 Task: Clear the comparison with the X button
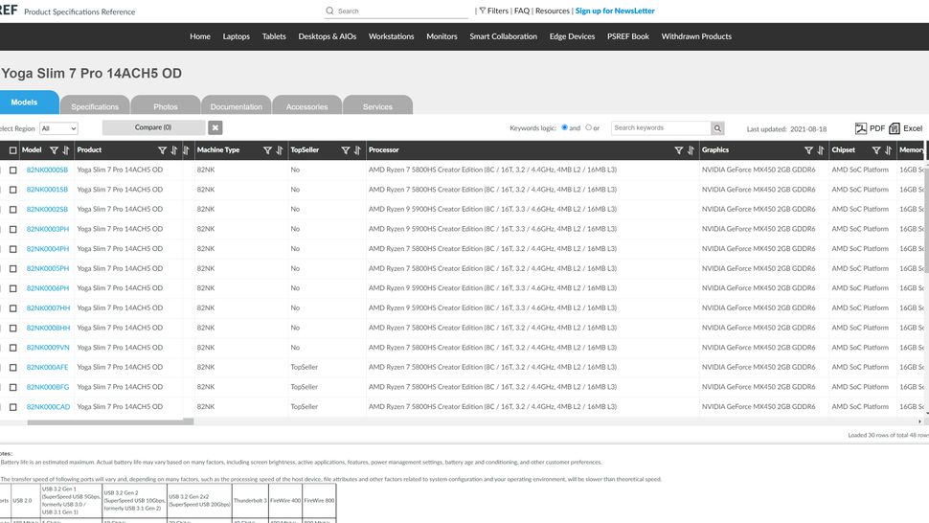(215, 128)
